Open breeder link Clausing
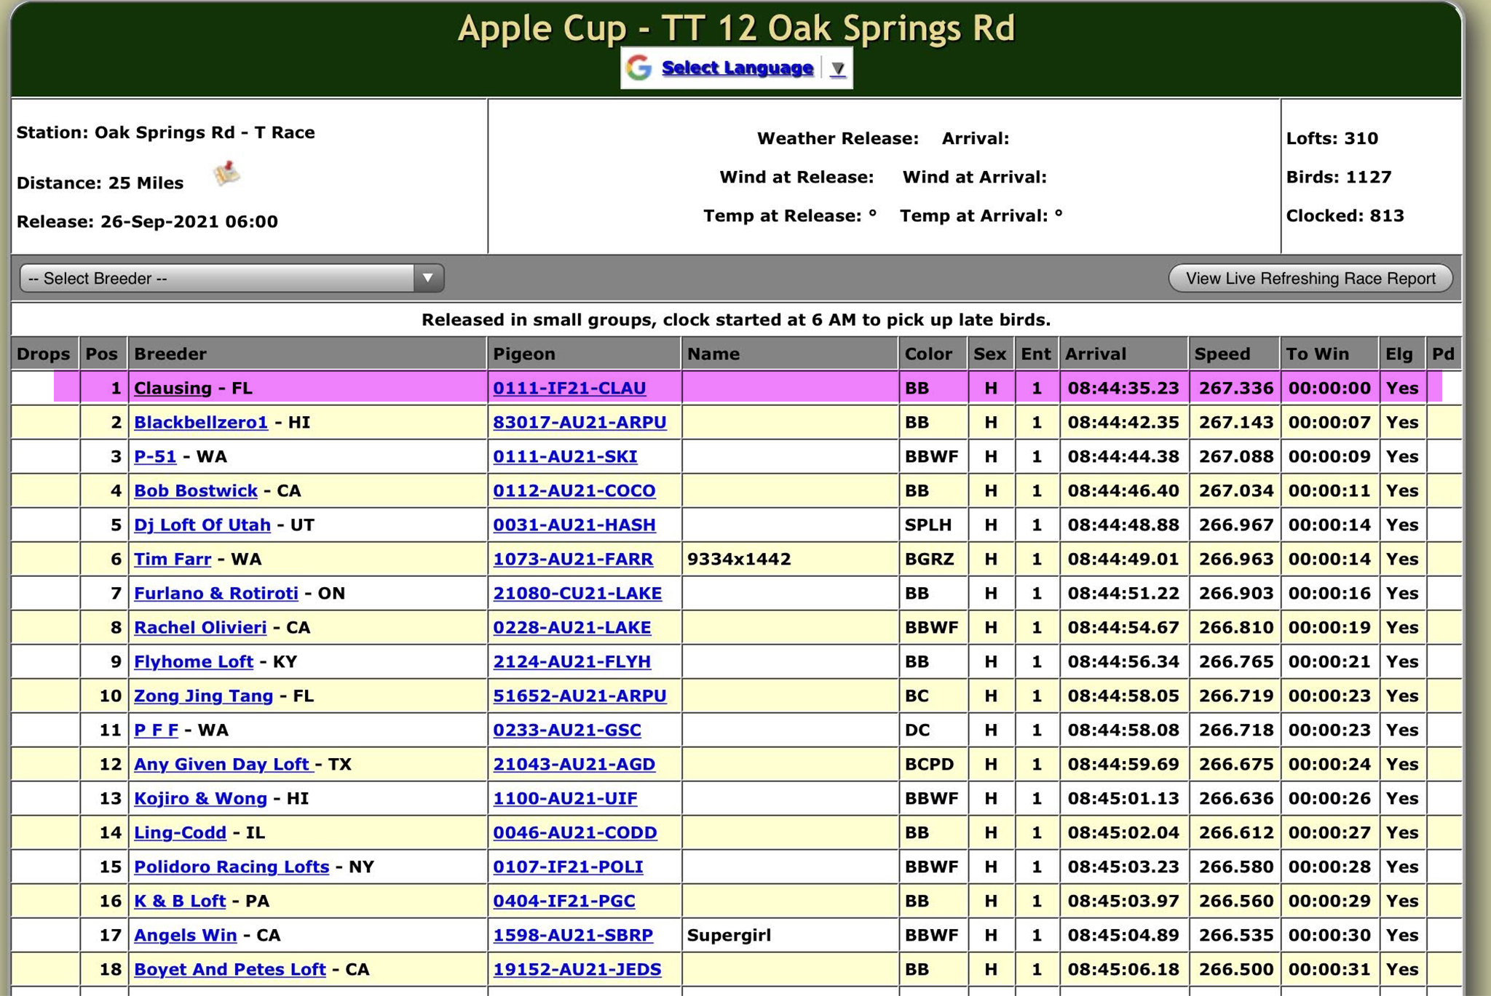This screenshot has height=996, width=1491. click(x=173, y=389)
